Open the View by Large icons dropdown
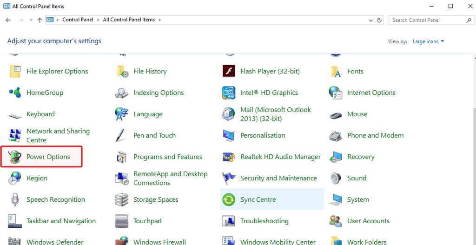This screenshot has width=476, height=245. 428,41
